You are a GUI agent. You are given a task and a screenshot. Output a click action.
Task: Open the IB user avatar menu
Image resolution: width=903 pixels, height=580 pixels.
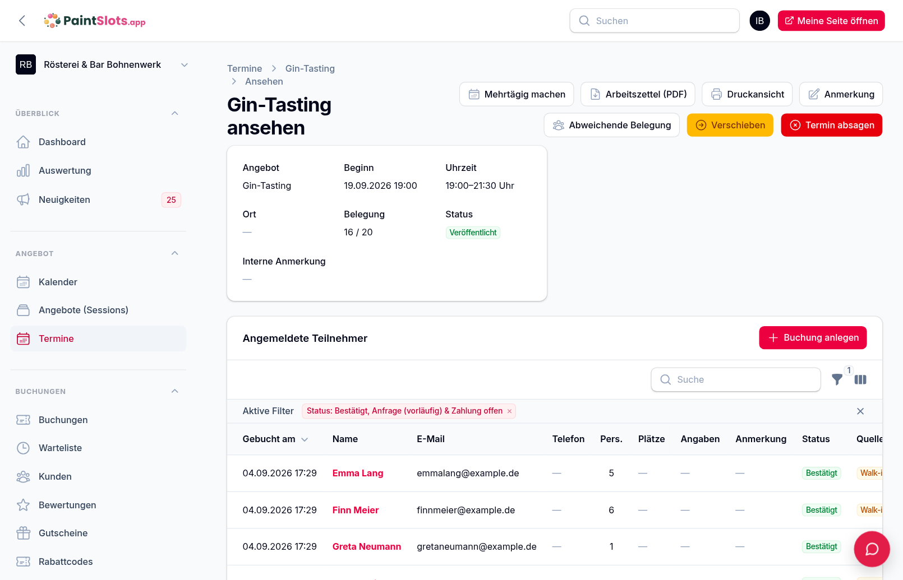[x=759, y=21]
